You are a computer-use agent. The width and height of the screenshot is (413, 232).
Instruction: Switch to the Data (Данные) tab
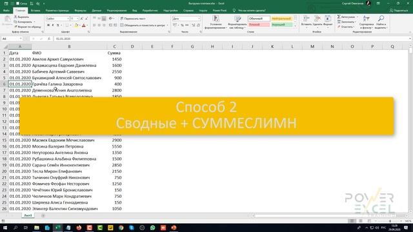pyautogui.click(x=96, y=10)
